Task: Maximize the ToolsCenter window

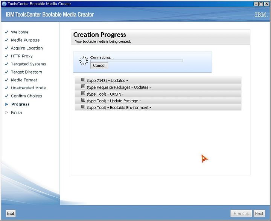Action: [x=261, y=4]
